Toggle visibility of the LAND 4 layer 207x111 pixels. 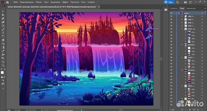coord(171,16)
